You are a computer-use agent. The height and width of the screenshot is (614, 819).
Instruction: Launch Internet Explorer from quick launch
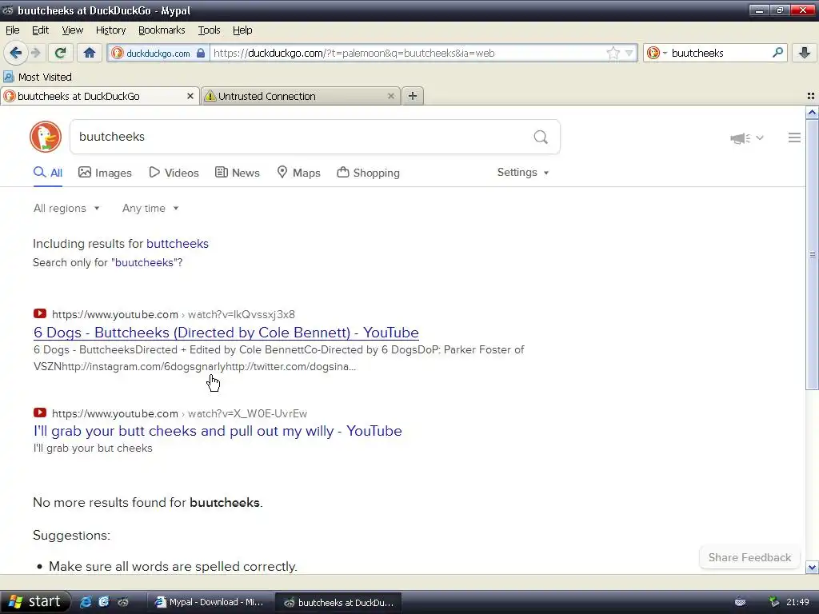pos(86,602)
